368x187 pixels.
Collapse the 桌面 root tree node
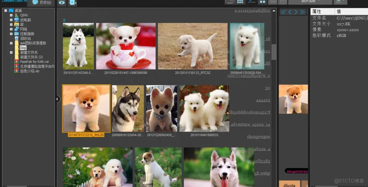pos(6,11)
